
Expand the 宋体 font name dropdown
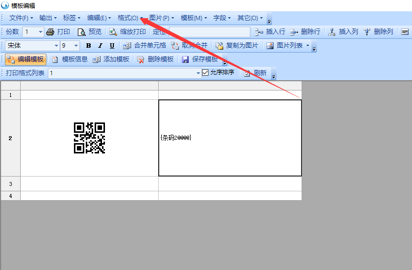click(x=56, y=46)
